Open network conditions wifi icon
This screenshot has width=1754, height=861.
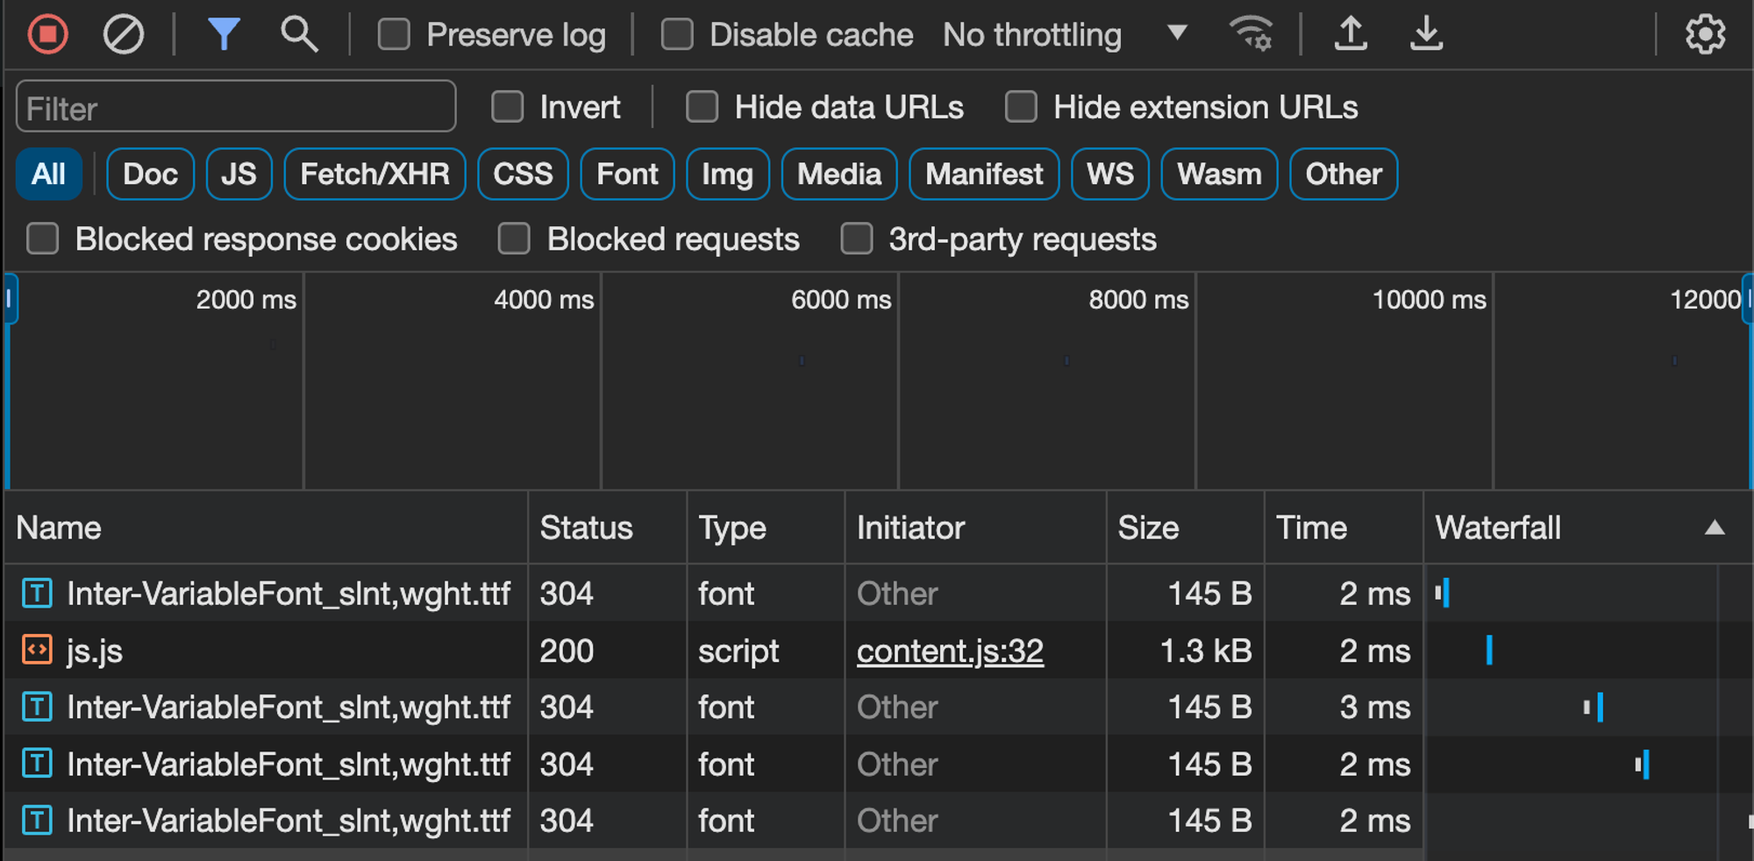click(x=1251, y=35)
